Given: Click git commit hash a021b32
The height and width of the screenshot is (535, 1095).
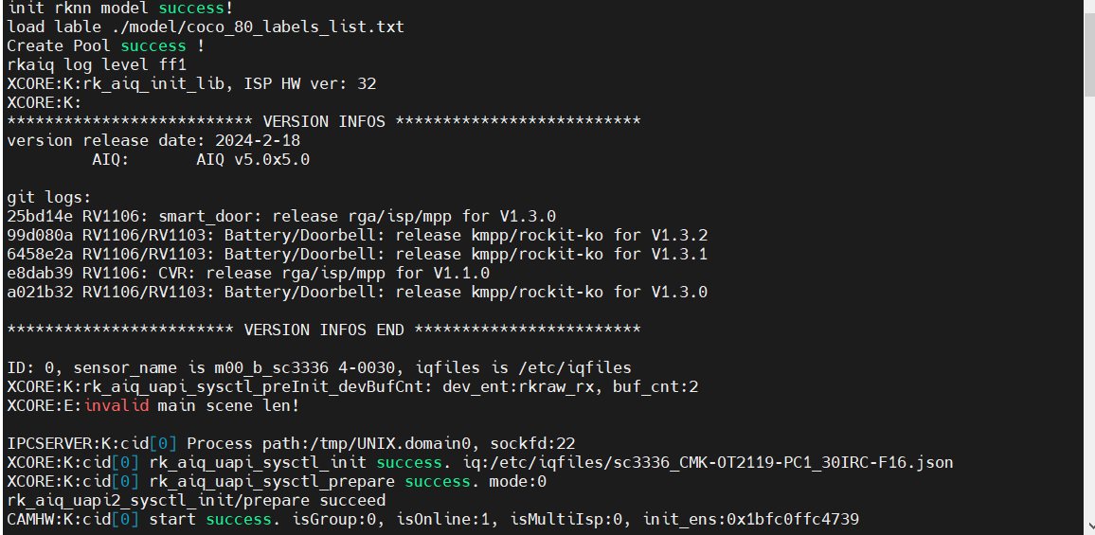Looking at the screenshot, I should coord(40,292).
